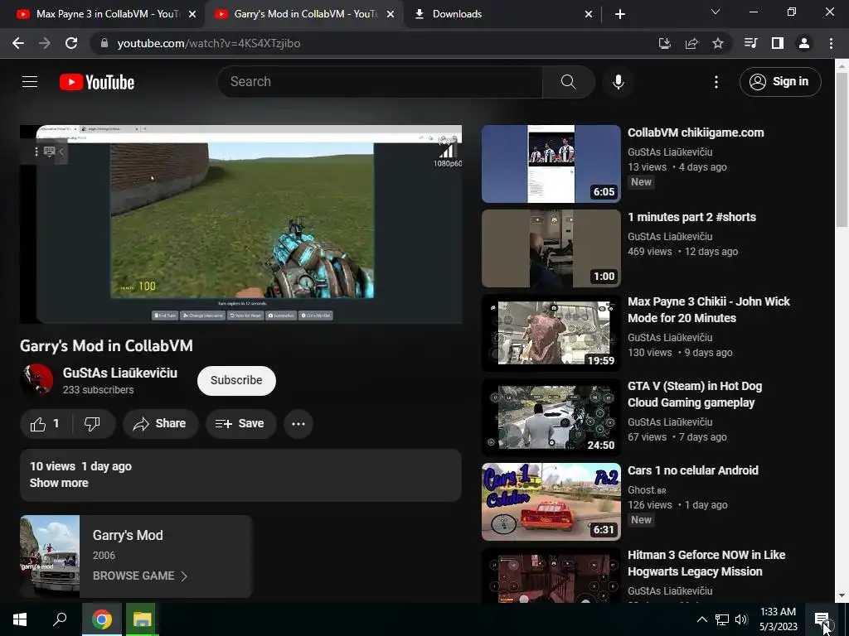The height and width of the screenshot is (636, 849).
Task: Open Windows taskbar search
Action: click(x=60, y=619)
